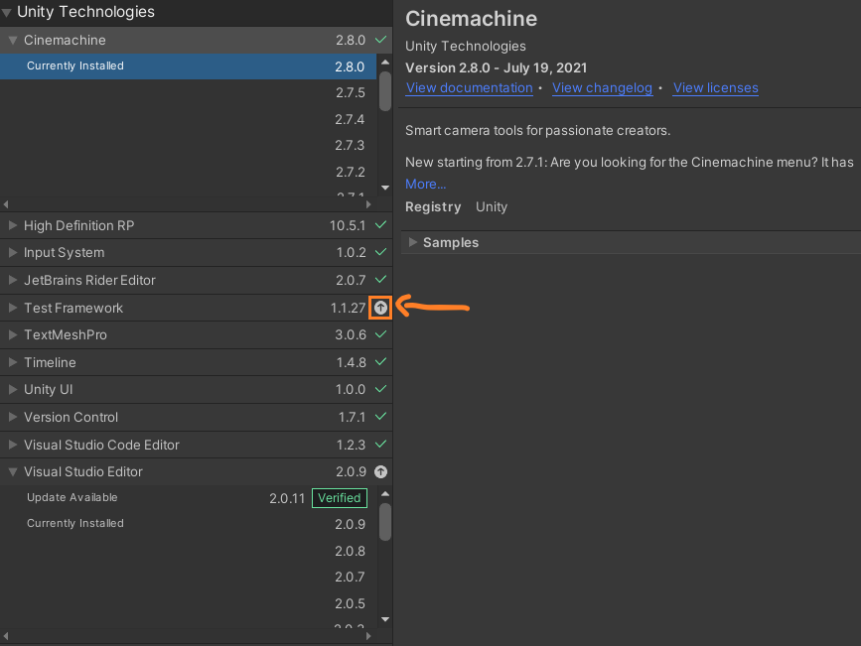Select Visual Studio Editor 2.0.11 update
Image resolution: width=861 pixels, height=646 pixels.
point(287,498)
